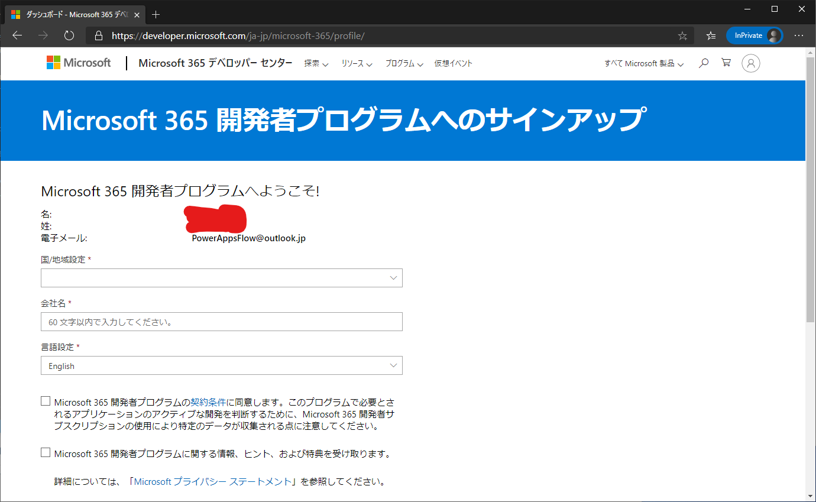Select the ダッシュボード tab
This screenshot has width=816, height=502.
click(74, 14)
